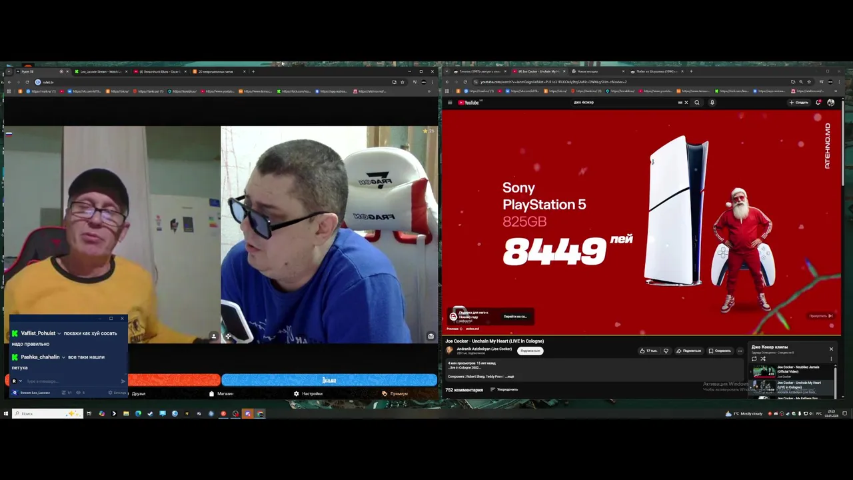Dislike the Joe Cocker video
This screenshot has height=480, width=853.
click(x=666, y=351)
